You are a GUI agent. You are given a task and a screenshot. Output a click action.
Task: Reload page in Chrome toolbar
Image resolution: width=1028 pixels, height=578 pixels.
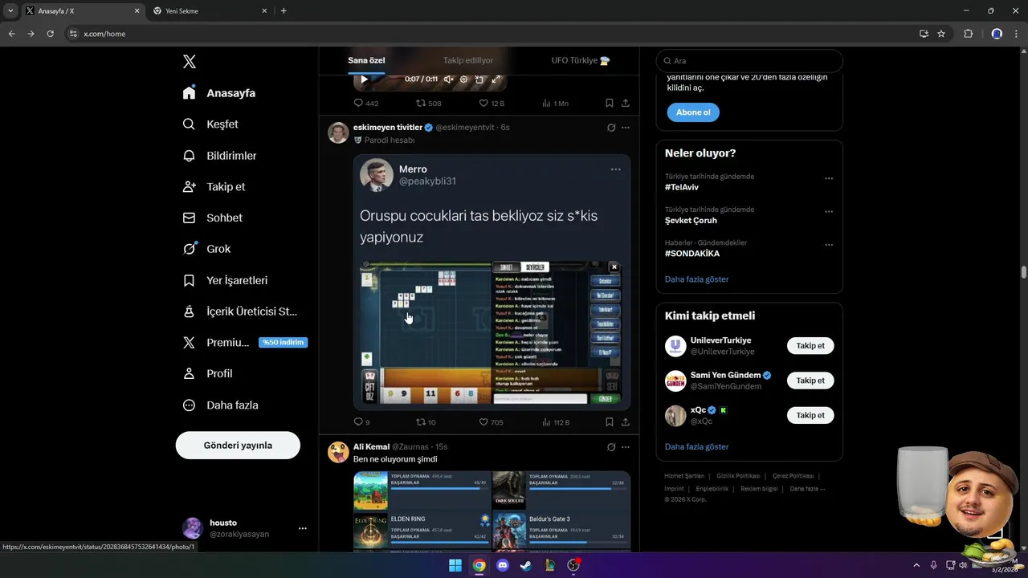point(50,34)
